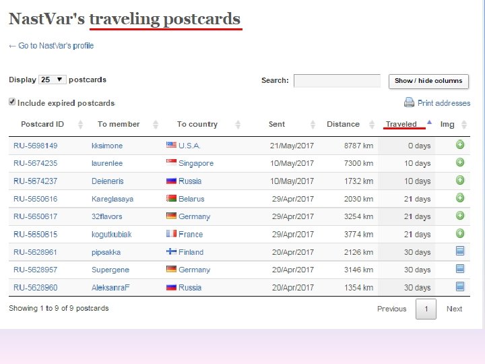Open postcard RU-5650617 link
Image resolution: width=485 pixels, height=364 pixels.
(x=36, y=216)
